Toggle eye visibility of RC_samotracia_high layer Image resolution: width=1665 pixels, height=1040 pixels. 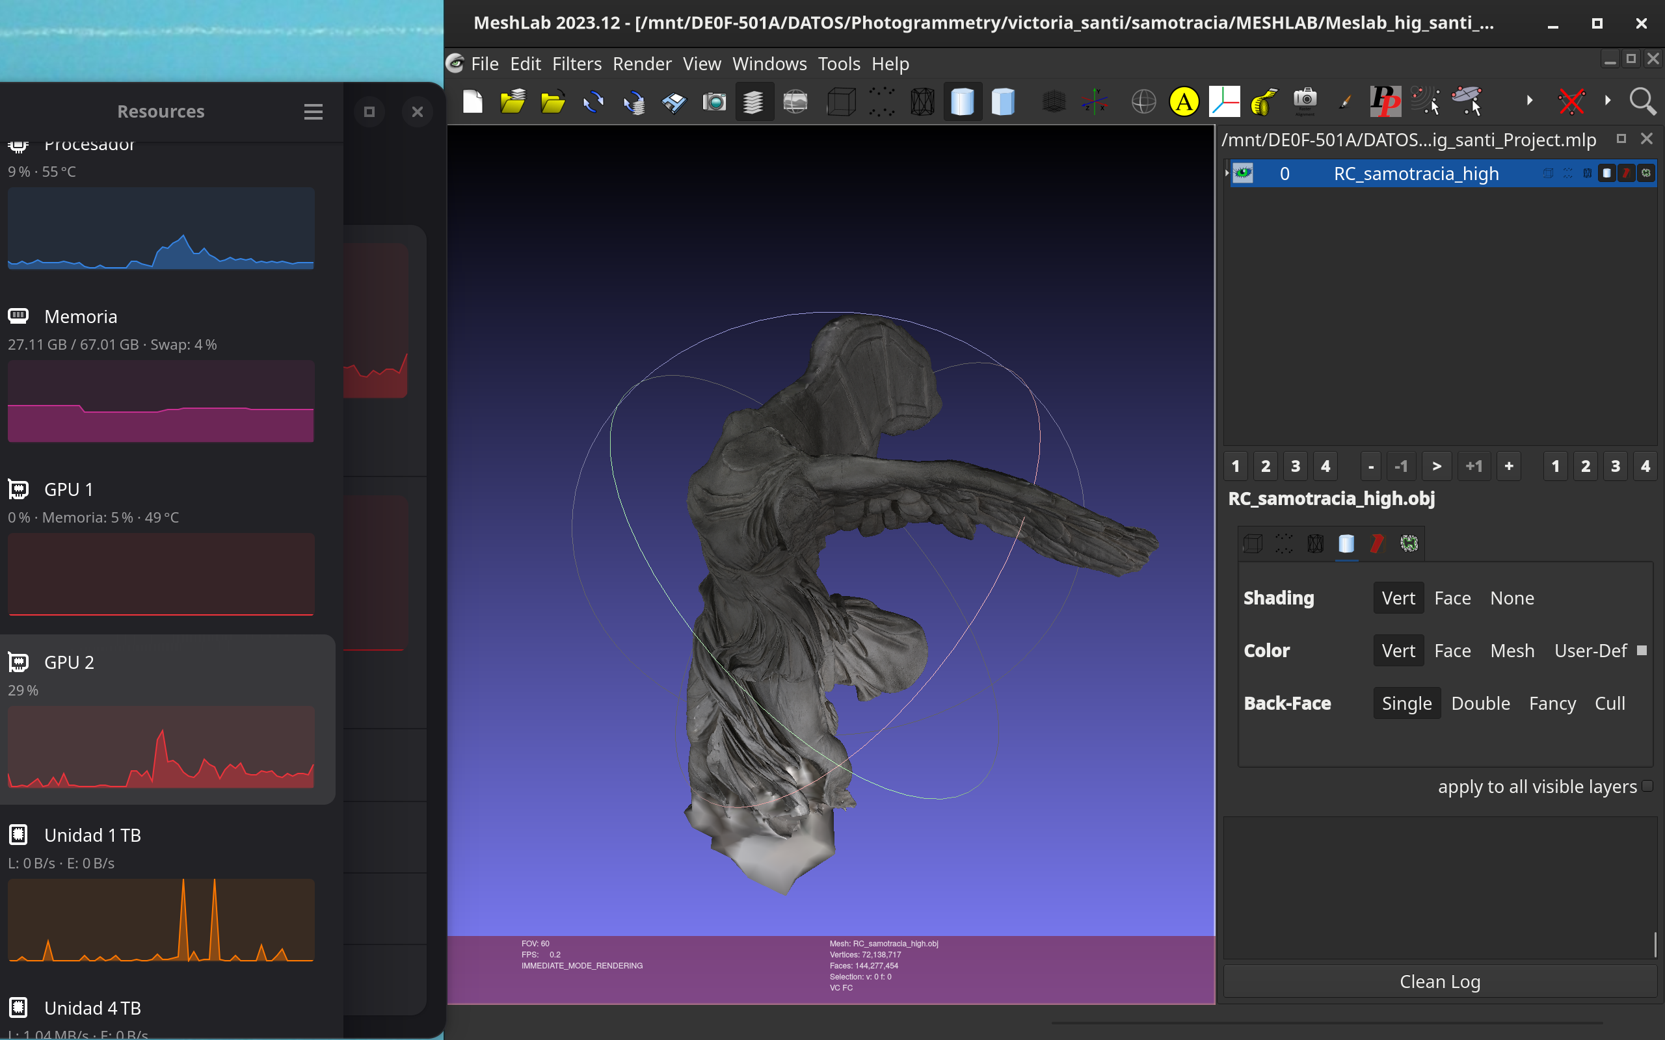pos(1242,173)
